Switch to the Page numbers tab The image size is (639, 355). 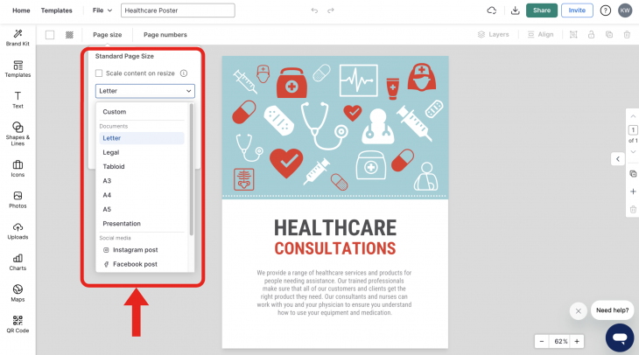point(165,35)
